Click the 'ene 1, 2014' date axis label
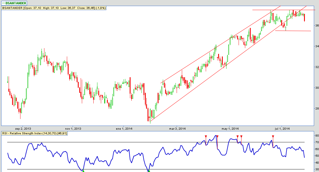This screenshot has height=172, width=319. point(124,128)
